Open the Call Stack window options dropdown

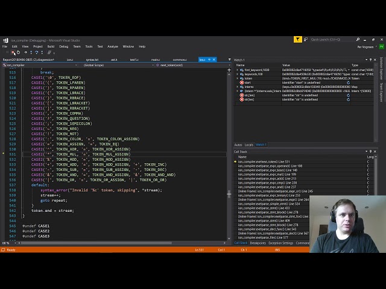point(366,152)
